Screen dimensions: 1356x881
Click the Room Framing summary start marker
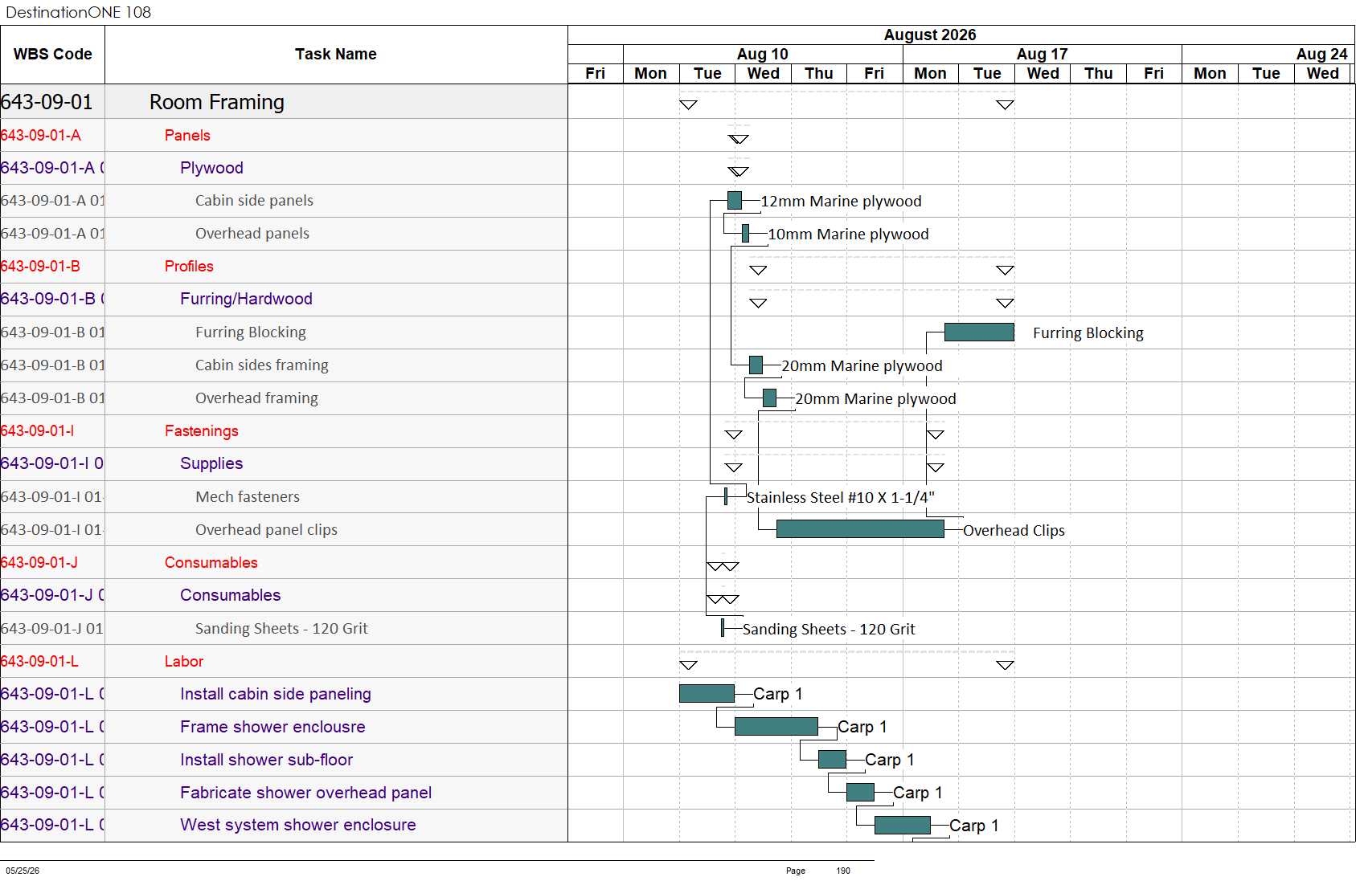pos(688,104)
